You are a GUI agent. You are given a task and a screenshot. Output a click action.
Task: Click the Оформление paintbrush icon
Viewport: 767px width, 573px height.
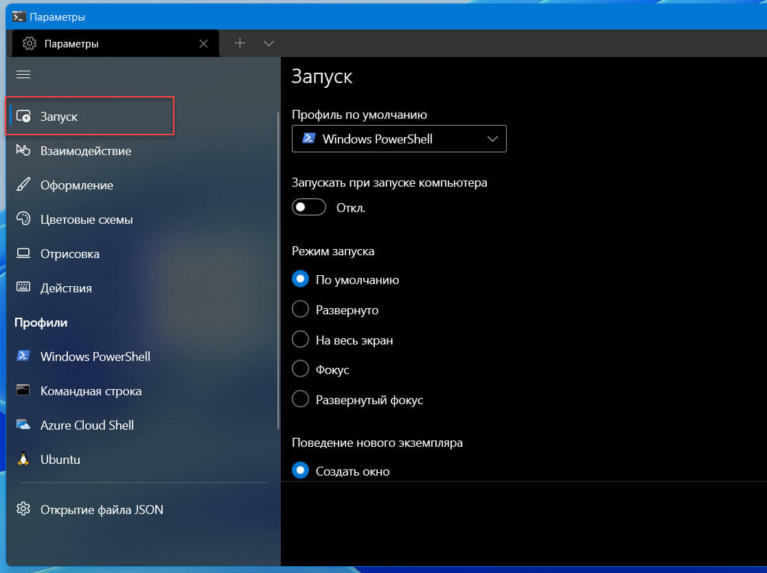(x=23, y=185)
